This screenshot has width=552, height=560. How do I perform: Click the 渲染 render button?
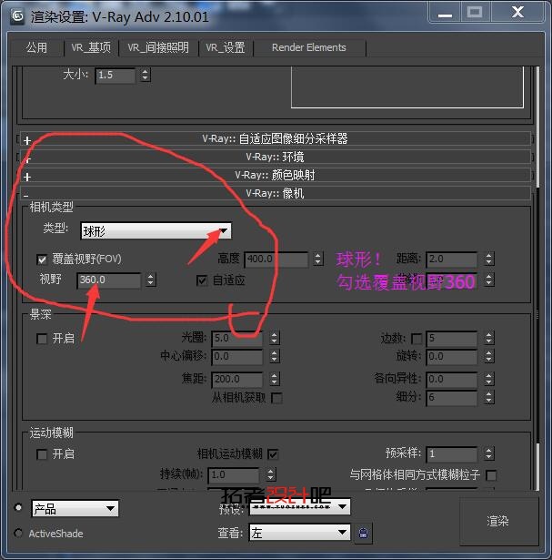[497, 521]
